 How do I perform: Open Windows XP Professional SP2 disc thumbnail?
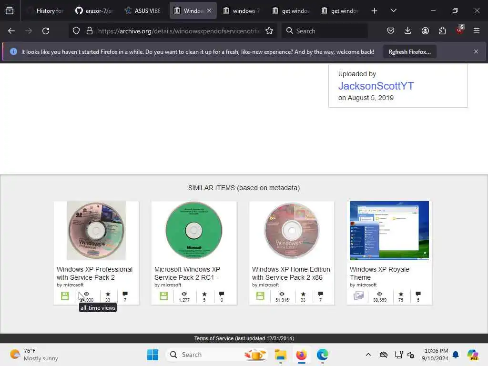(x=96, y=230)
